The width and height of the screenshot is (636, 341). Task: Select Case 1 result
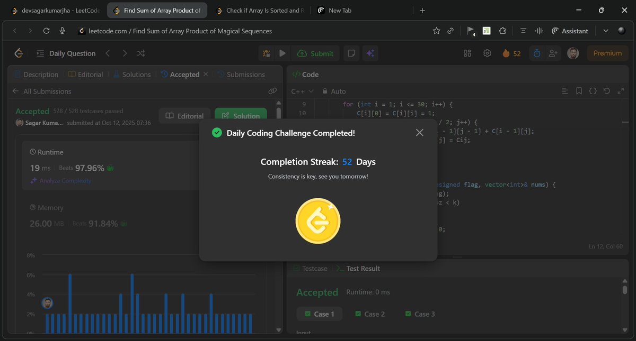click(x=319, y=314)
